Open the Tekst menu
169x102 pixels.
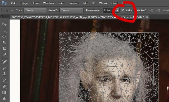61,3
